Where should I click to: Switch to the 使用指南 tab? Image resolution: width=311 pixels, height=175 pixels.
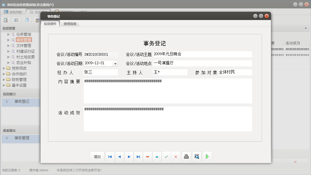pos(70,24)
